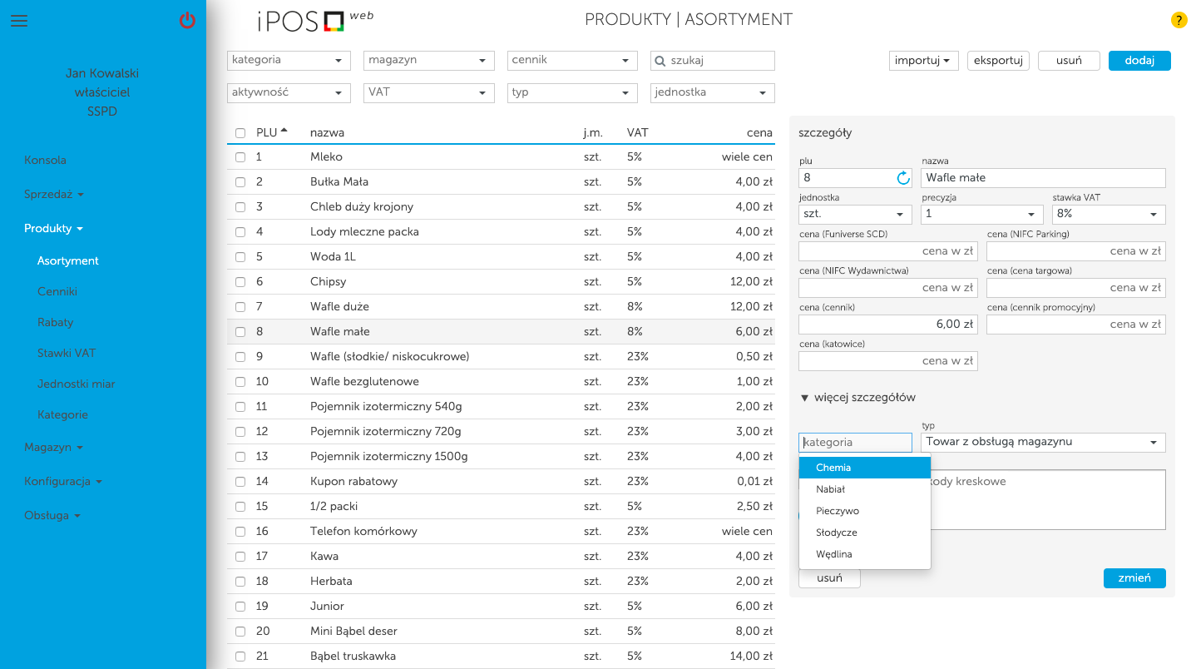Click the search magnifier icon
This screenshot has width=1196, height=669.
(660, 61)
